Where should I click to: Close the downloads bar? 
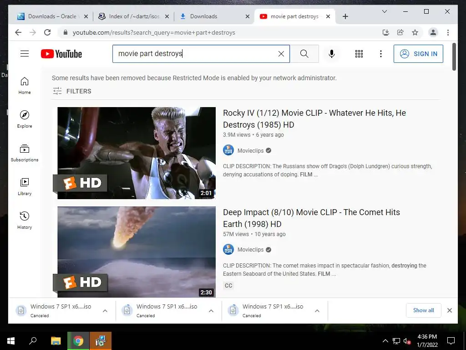tap(450, 310)
